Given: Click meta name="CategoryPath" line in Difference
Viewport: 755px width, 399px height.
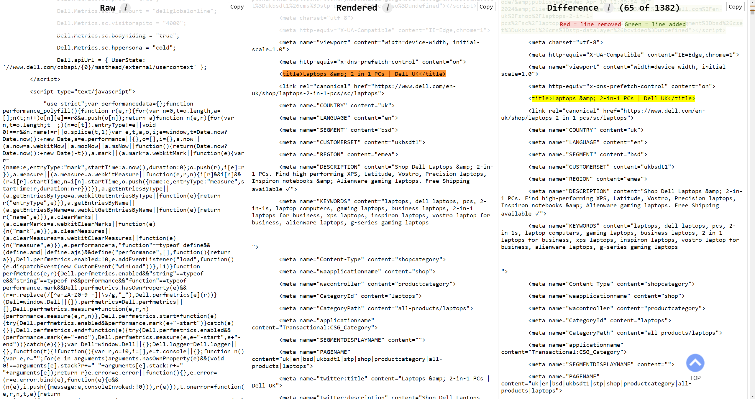Looking at the screenshot, I should pos(625,333).
